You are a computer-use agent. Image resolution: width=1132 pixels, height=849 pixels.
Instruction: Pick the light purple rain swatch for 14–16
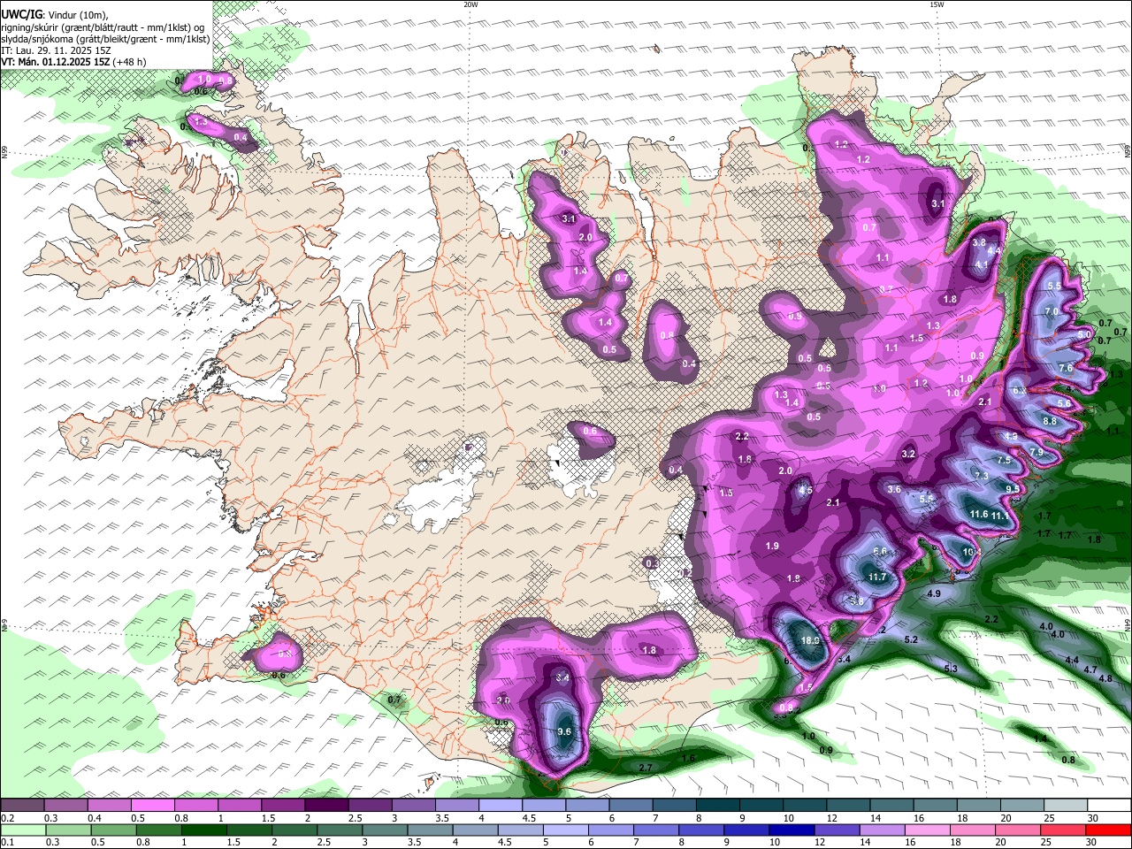881,830
